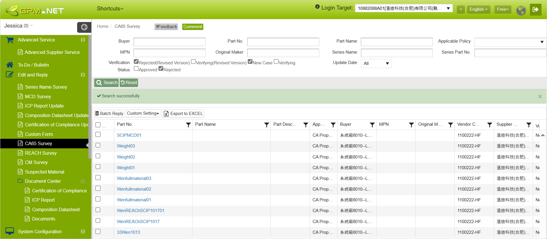547x239 pixels.
Task: Select the SCIPMCD01 row checkbox
Action: coord(98,134)
